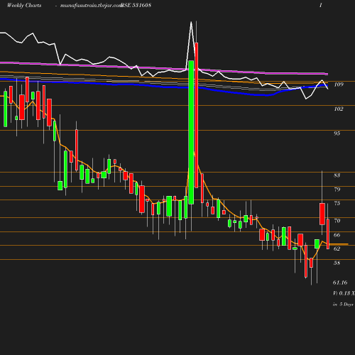The image size is (355, 355).
Task: Click the "V: 0.13 X" volume text
Action: coord(344,293)
